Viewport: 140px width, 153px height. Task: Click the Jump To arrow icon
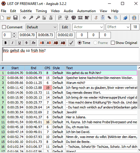tap(24, 18)
